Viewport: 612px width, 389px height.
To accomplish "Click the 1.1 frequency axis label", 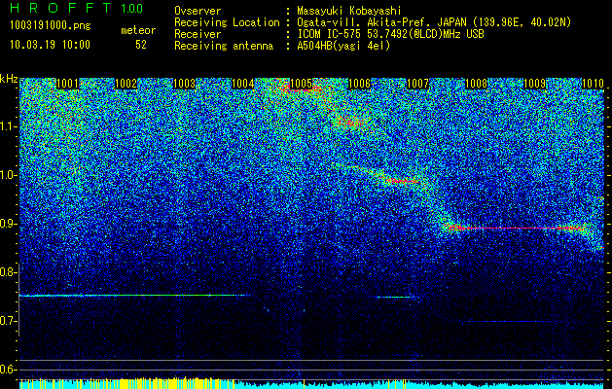I will [8, 126].
